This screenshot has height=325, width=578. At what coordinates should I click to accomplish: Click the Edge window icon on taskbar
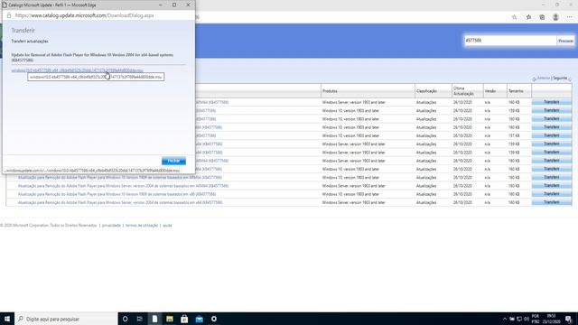(x=154, y=319)
